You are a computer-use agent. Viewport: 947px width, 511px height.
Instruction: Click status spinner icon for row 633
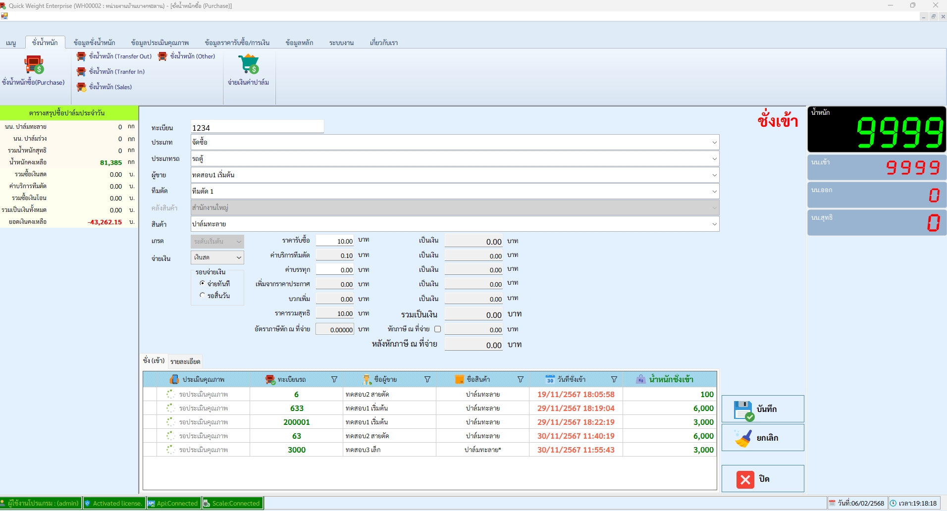click(x=170, y=408)
